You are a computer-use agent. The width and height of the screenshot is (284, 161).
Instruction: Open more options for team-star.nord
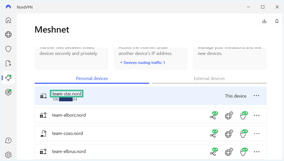(x=256, y=96)
